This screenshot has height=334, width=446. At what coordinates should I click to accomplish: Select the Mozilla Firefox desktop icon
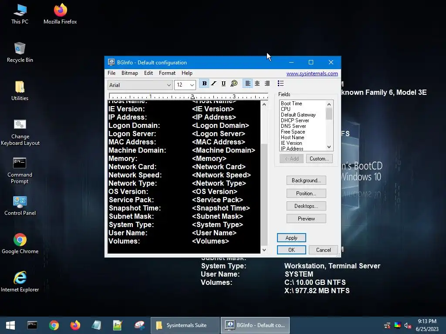tap(60, 14)
